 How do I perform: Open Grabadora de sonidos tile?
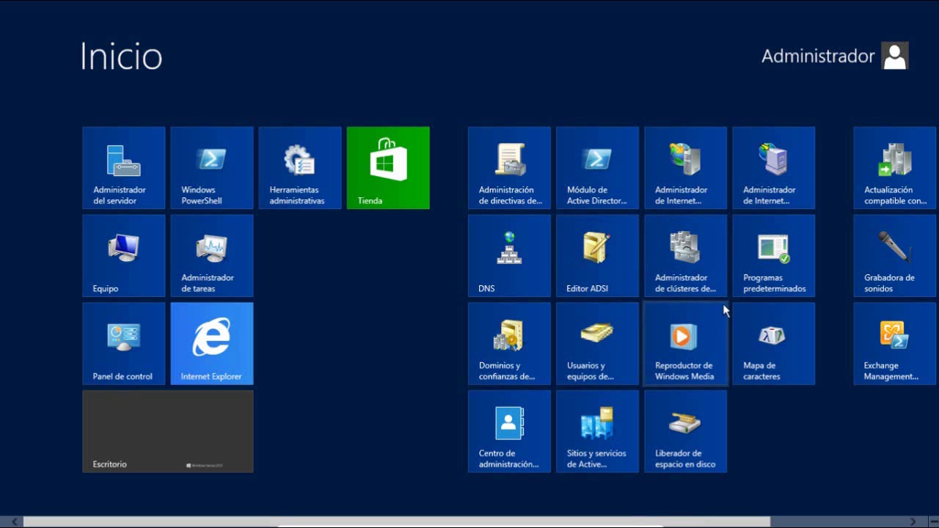click(x=895, y=256)
